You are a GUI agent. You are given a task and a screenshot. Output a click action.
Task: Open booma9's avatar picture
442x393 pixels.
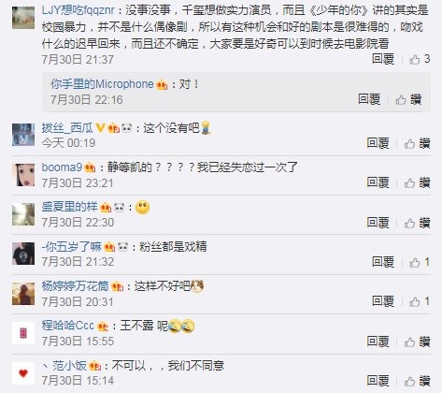pos(23,175)
